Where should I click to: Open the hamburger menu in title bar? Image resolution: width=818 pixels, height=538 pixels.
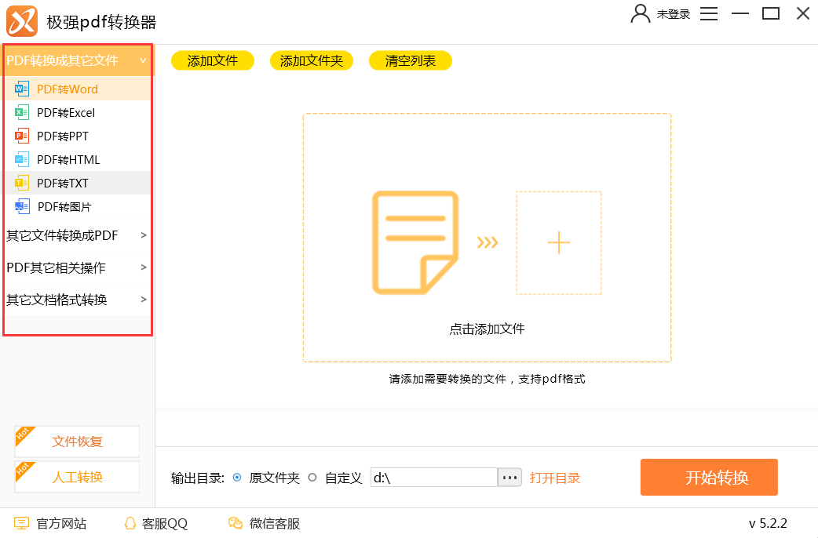pyautogui.click(x=709, y=13)
